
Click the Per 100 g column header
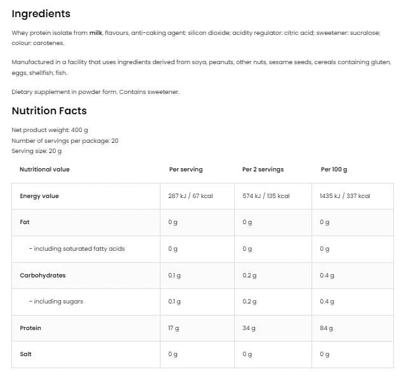click(334, 170)
